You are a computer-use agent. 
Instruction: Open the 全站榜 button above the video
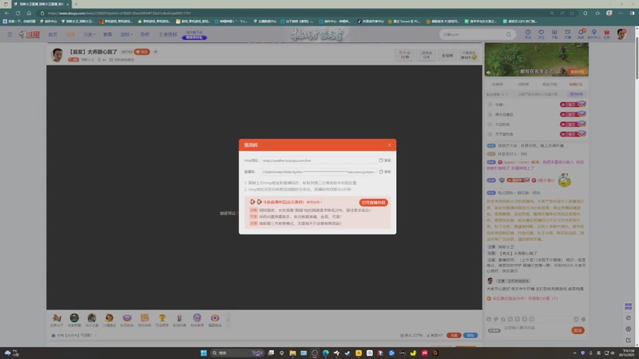447,55
